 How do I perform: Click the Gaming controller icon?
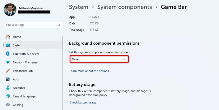[x=8, y=105]
